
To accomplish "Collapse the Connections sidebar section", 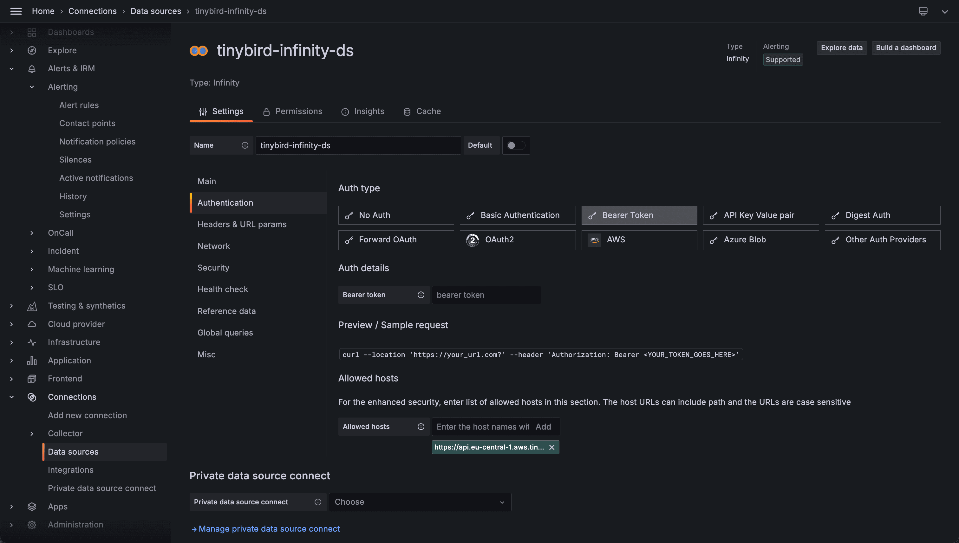I will tap(11, 397).
